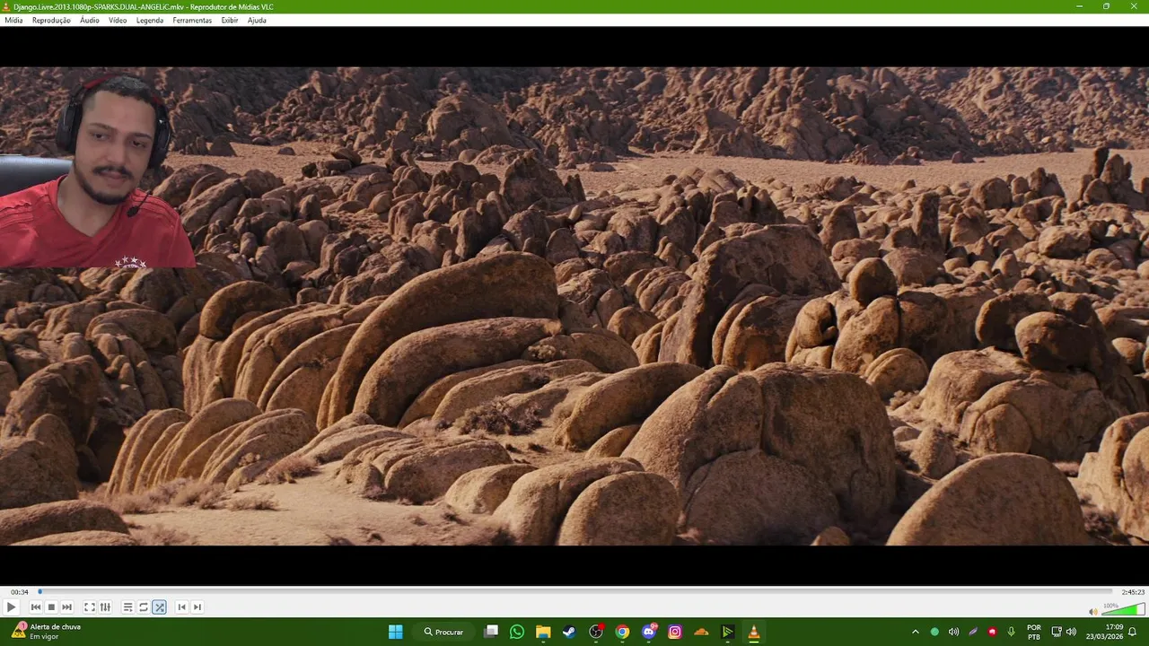Step to the next chapter button

coord(197,607)
